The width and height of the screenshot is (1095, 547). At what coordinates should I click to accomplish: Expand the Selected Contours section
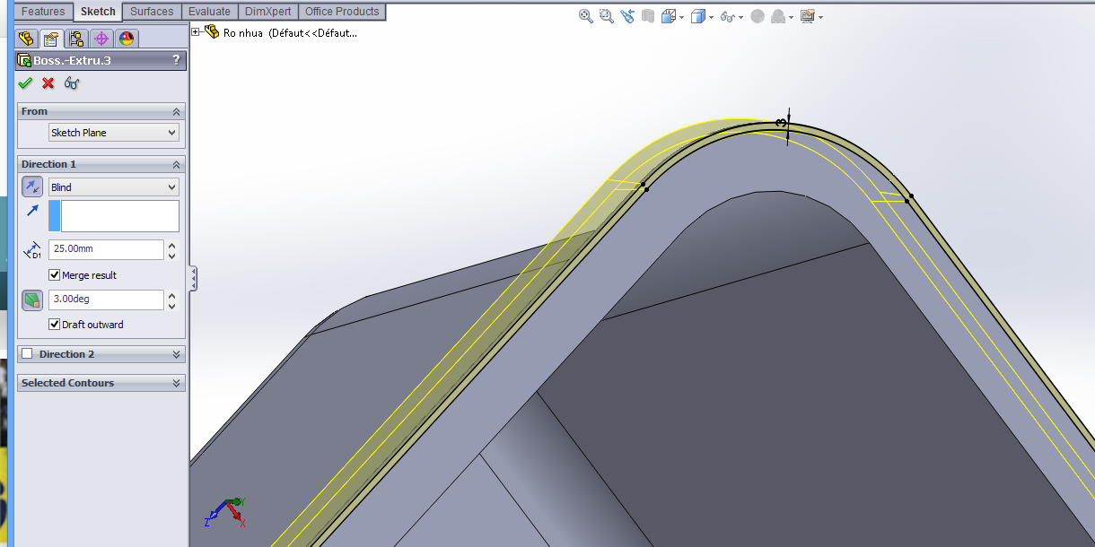(177, 383)
